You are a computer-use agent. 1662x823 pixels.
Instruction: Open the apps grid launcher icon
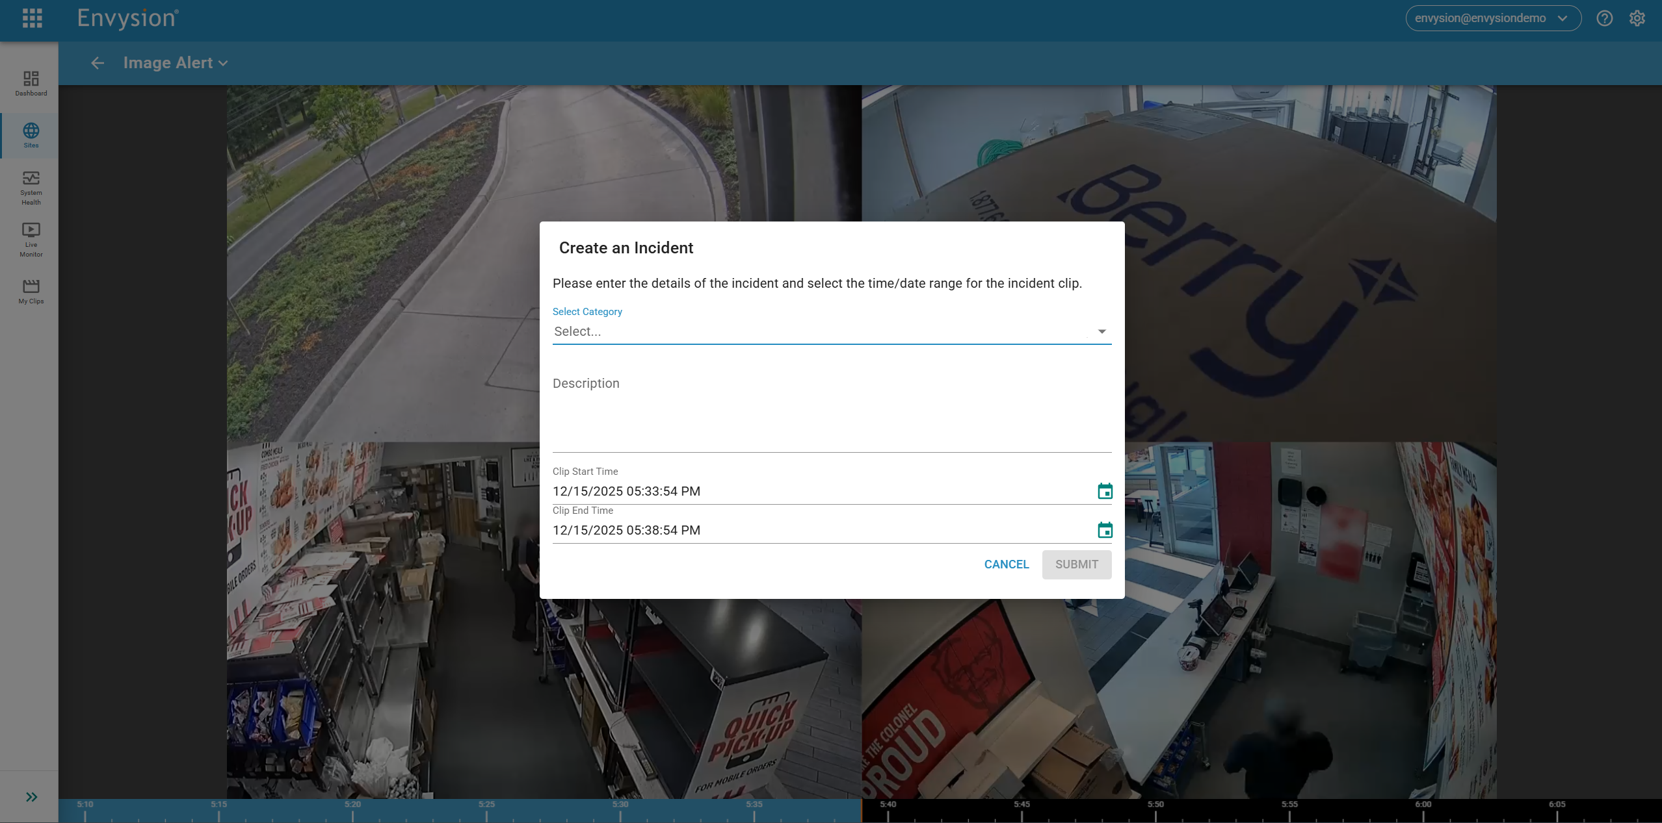click(x=32, y=18)
